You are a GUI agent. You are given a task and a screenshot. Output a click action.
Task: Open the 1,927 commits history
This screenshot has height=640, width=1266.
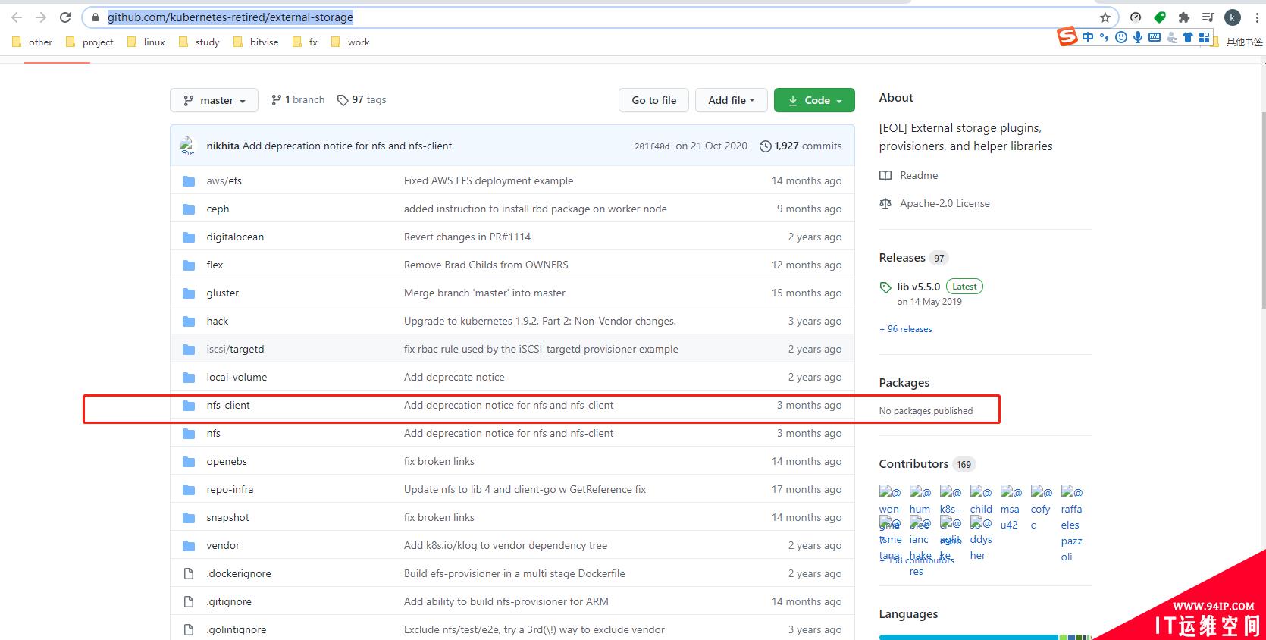click(801, 146)
